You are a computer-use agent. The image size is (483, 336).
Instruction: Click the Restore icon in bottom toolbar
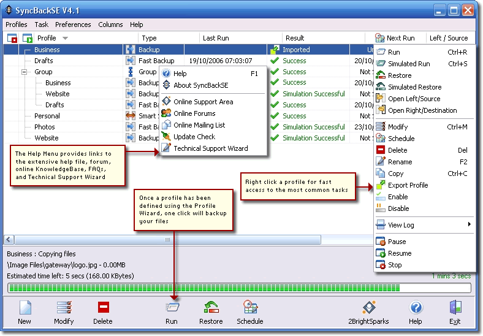point(211,308)
